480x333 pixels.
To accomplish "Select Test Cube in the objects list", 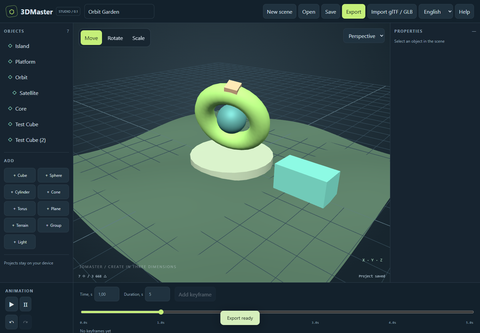I will tap(37, 124).
